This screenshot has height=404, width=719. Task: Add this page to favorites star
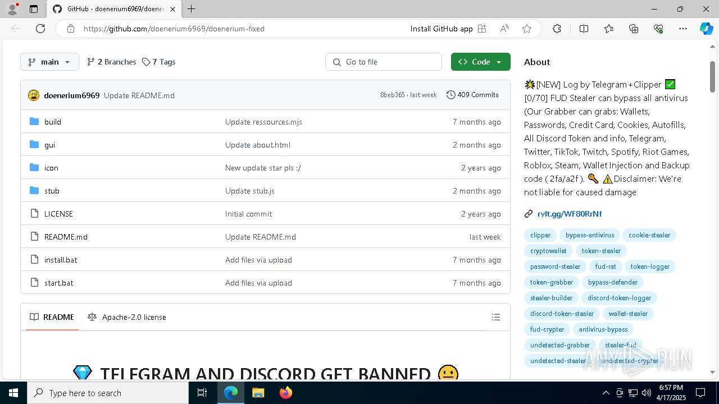coord(527,29)
